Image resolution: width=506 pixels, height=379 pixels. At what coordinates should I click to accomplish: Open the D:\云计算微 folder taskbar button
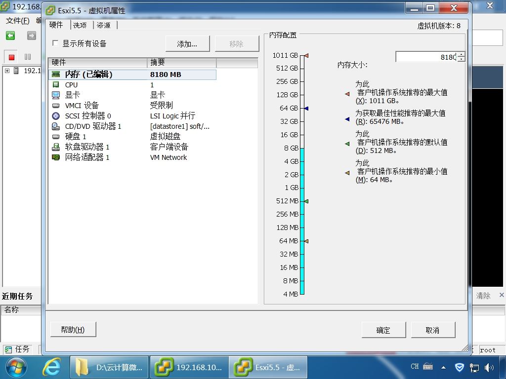coord(109,367)
